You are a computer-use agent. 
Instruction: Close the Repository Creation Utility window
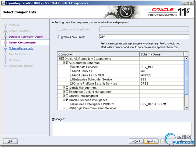tap(191, 3)
